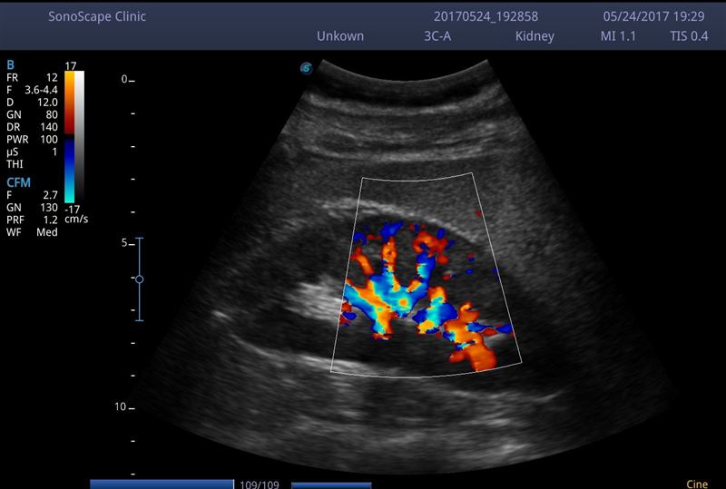726x489 pixels.
Task: Click inside the color Doppler ROI box
Action: click(x=425, y=276)
